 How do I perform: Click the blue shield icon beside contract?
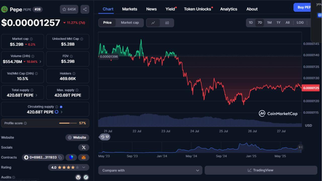[71, 158]
